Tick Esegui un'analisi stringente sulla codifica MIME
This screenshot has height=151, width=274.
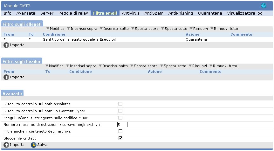point(120,118)
